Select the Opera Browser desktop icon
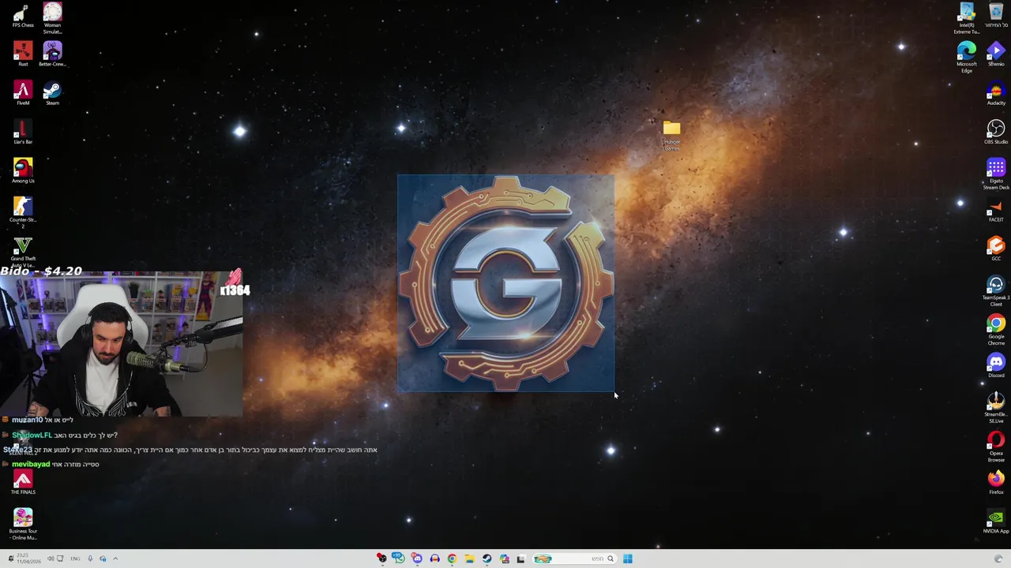 tap(996, 447)
